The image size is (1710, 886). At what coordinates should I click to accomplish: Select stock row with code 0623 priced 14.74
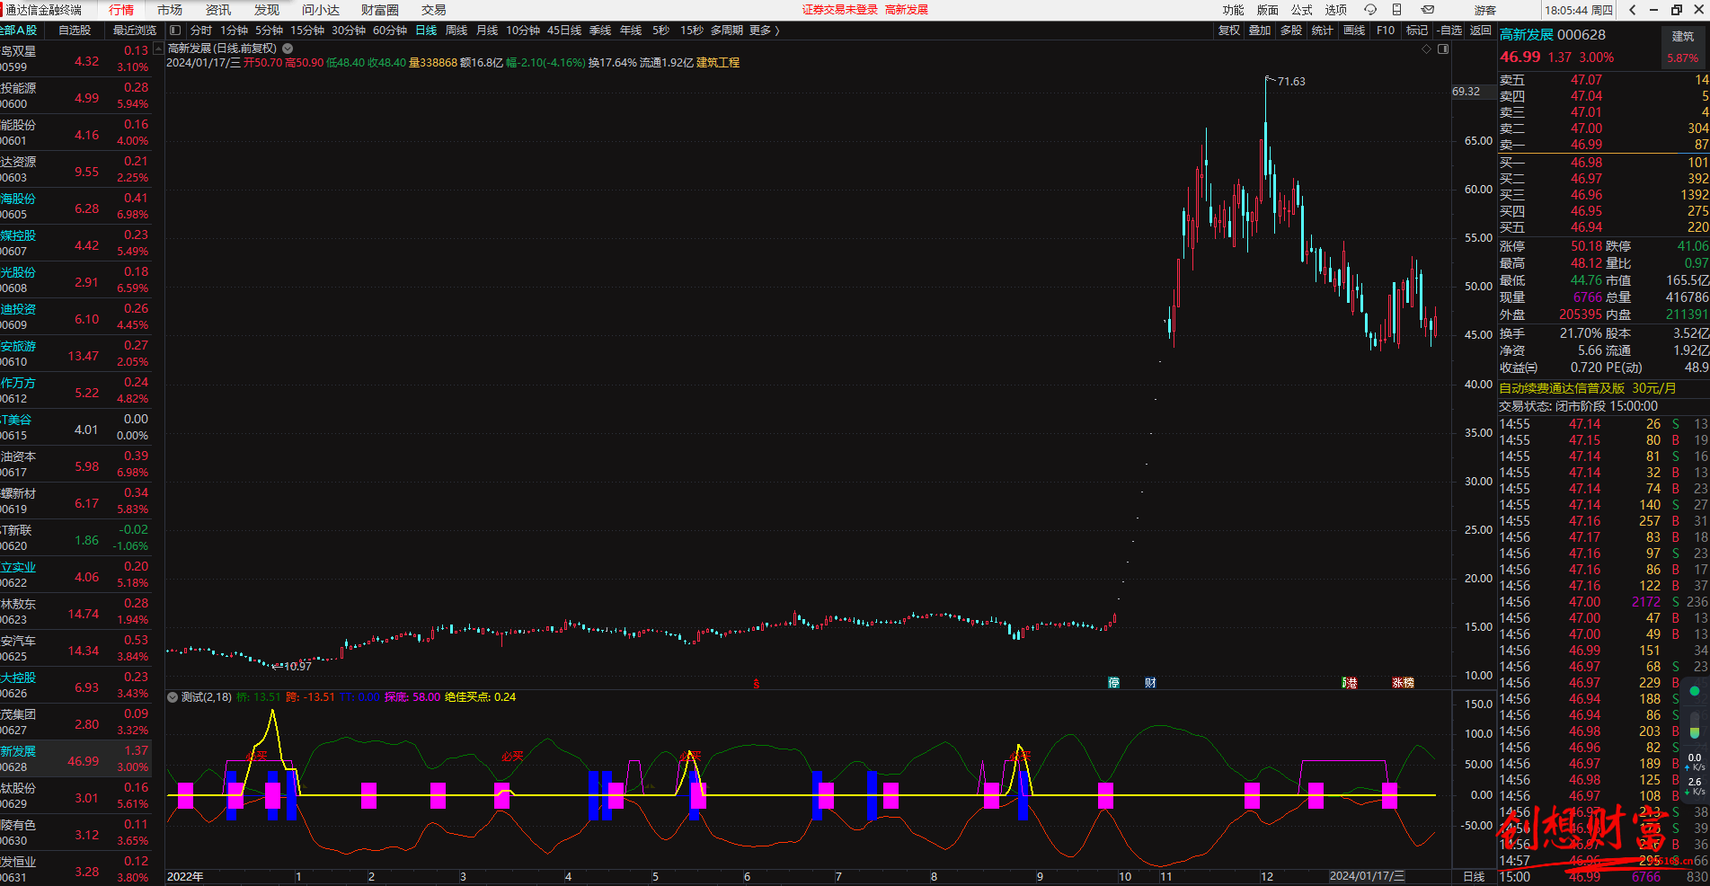76,612
